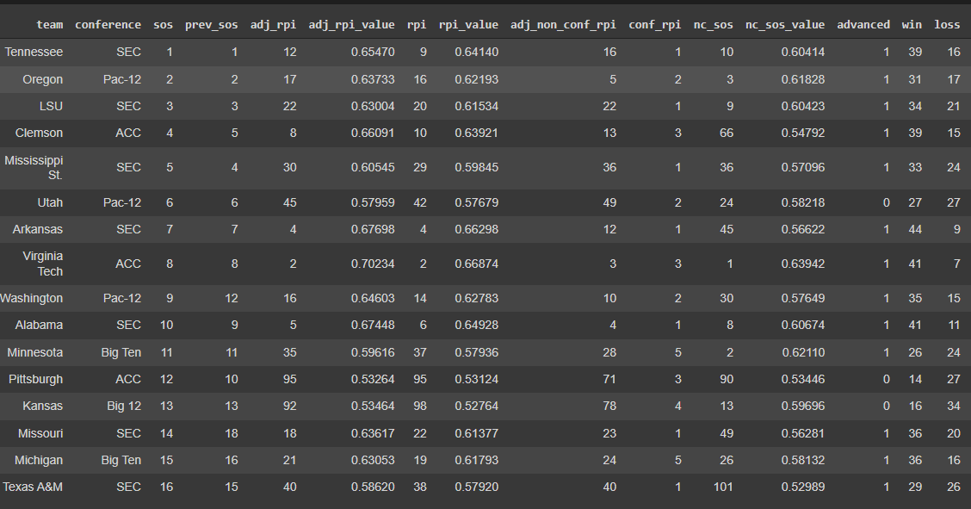This screenshot has width=971, height=509.
Task: Click the 'conference' column header
Action: click(108, 25)
